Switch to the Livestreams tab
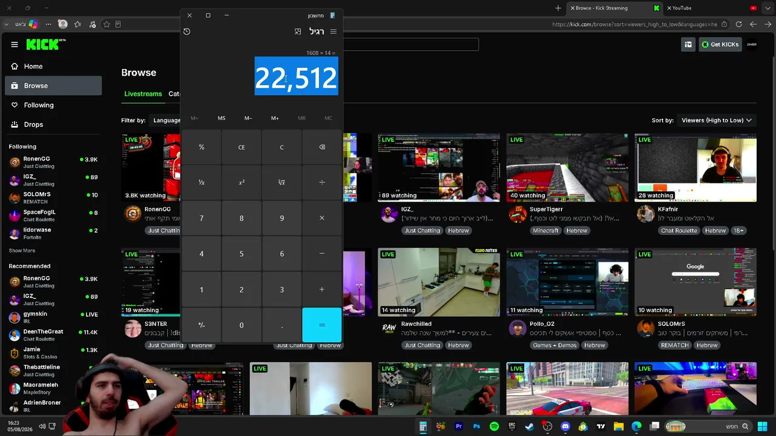 pyautogui.click(x=143, y=94)
